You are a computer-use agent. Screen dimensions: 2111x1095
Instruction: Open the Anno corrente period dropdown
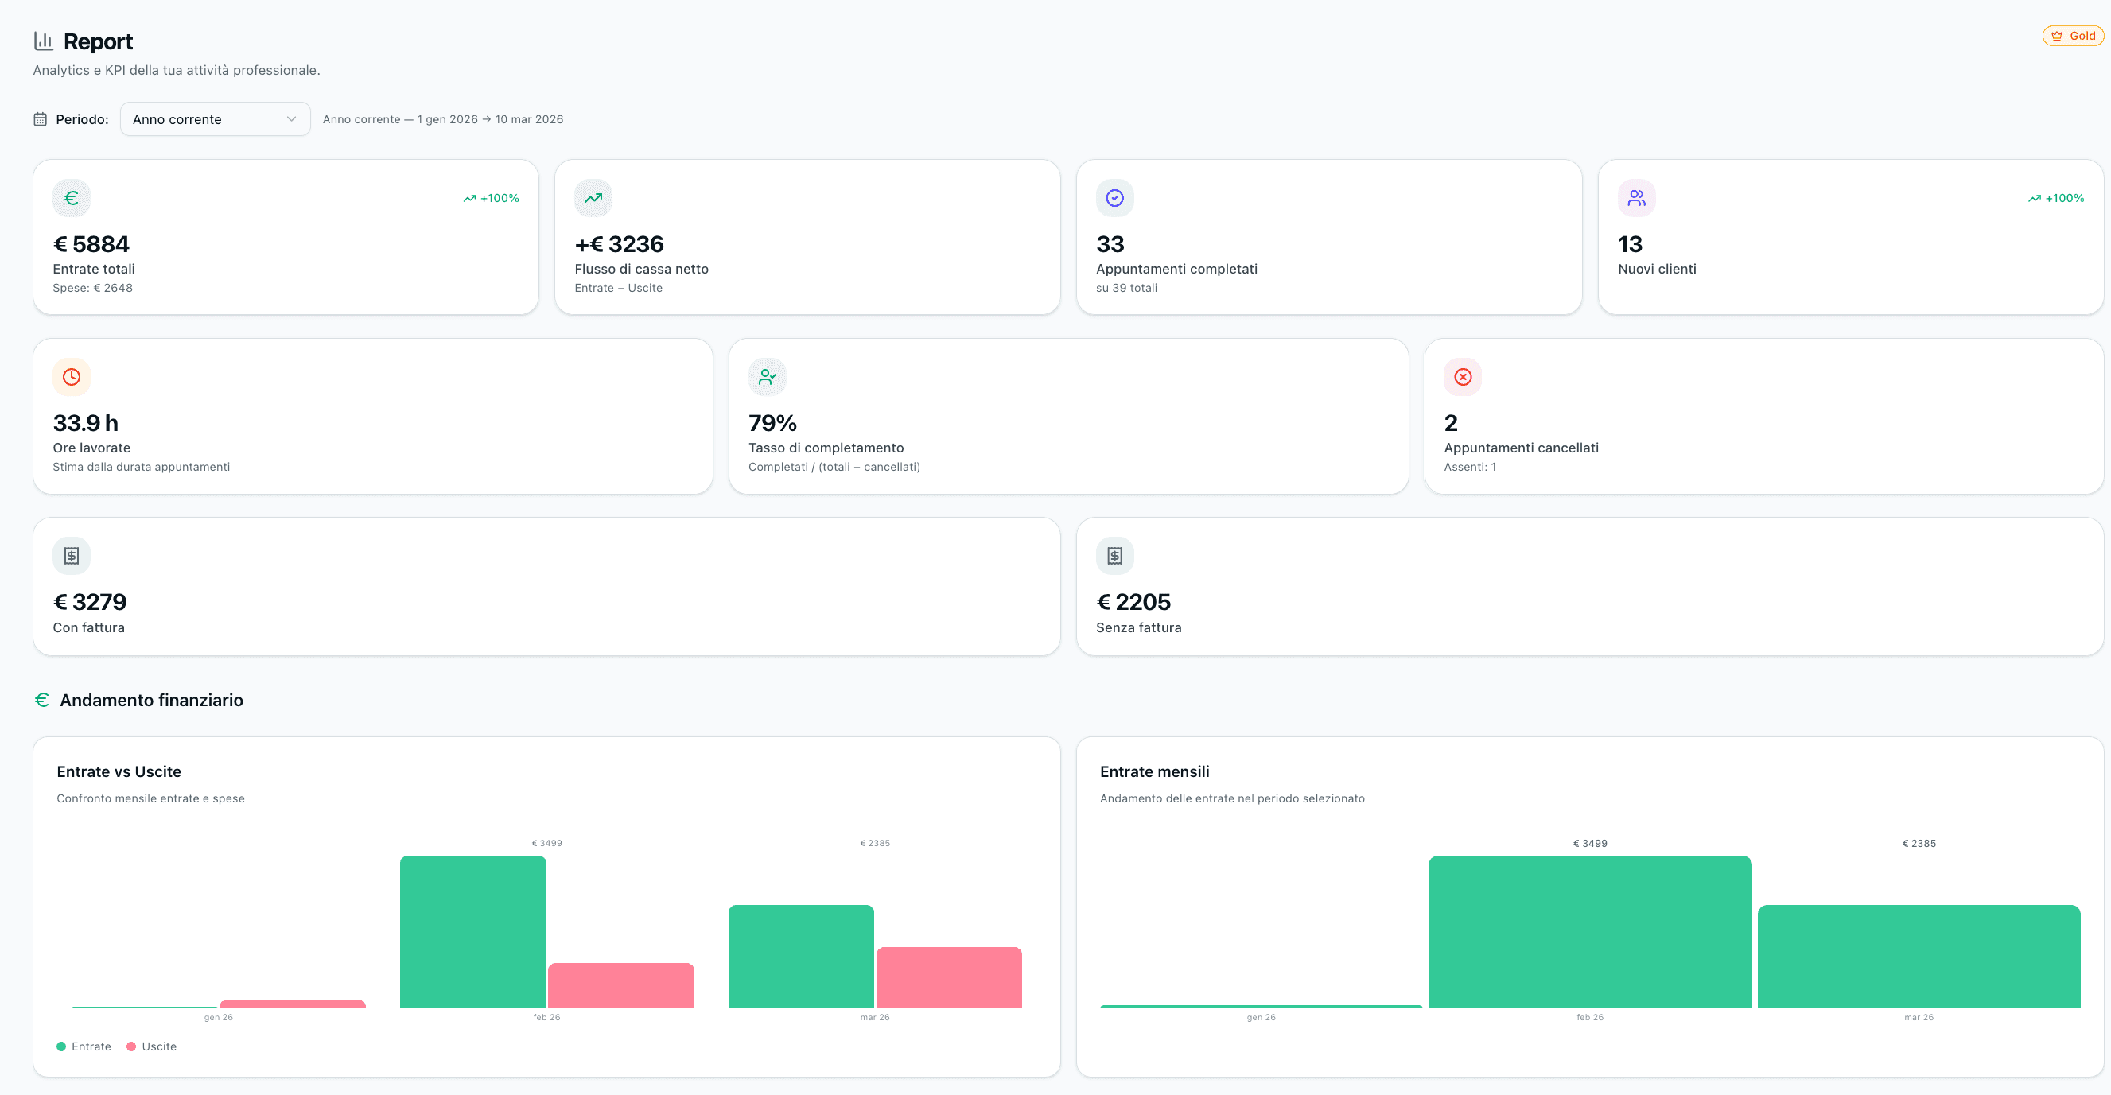click(x=215, y=119)
